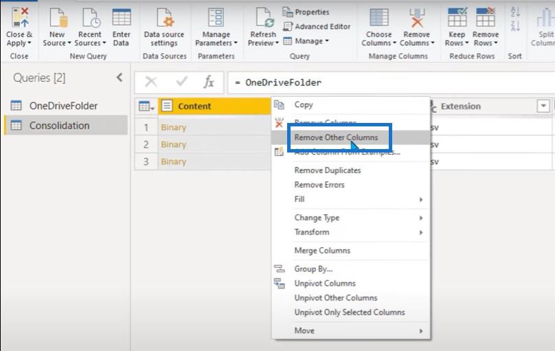Viewport: 555px width, 351px height.
Task: Sort descending with the Z-A icon
Action: pos(515,26)
